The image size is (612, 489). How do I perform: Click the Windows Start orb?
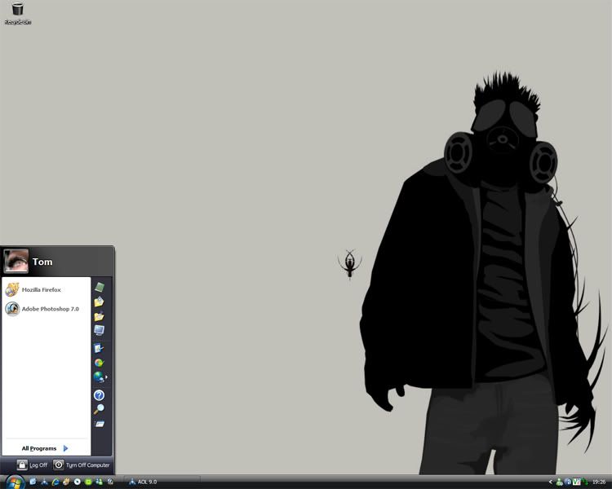click(x=15, y=482)
